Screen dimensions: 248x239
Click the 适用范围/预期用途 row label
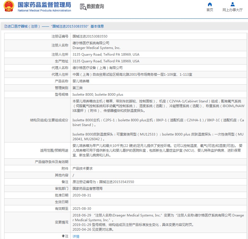point(54,150)
